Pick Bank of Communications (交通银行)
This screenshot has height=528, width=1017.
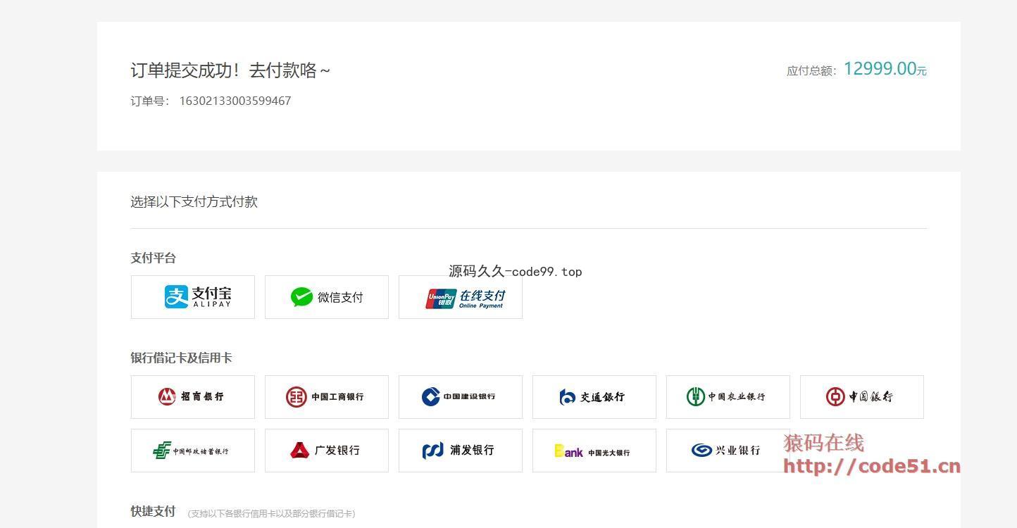pyautogui.click(x=594, y=397)
